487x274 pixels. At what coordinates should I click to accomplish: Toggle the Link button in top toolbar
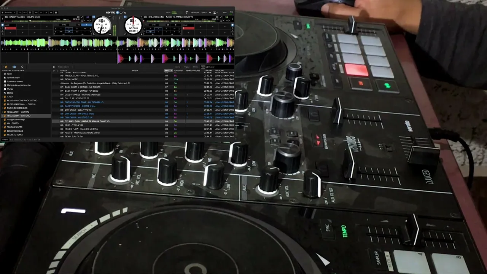(x=21, y=13)
